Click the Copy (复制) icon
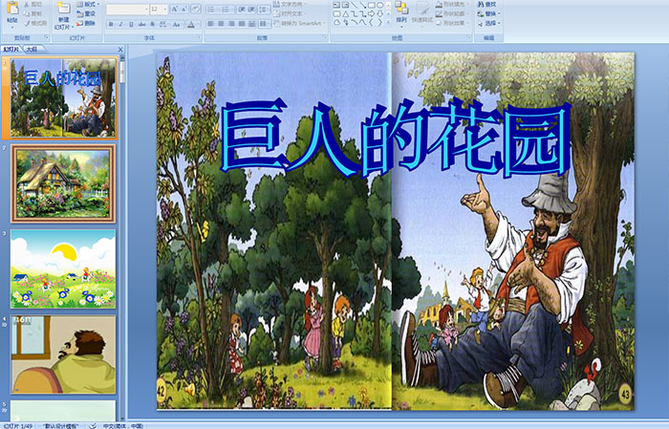The width and height of the screenshot is (669, 429). point(27,13)
